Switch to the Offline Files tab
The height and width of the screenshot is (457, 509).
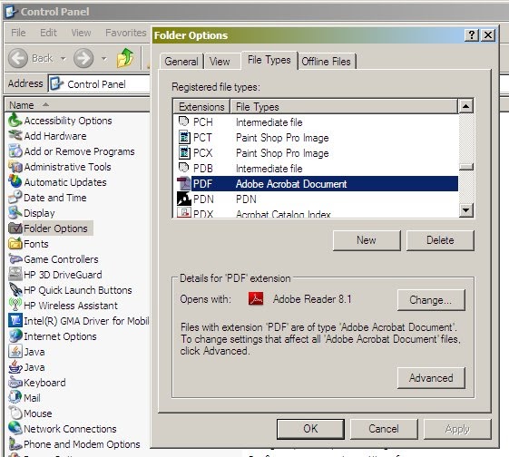[327, 62]
